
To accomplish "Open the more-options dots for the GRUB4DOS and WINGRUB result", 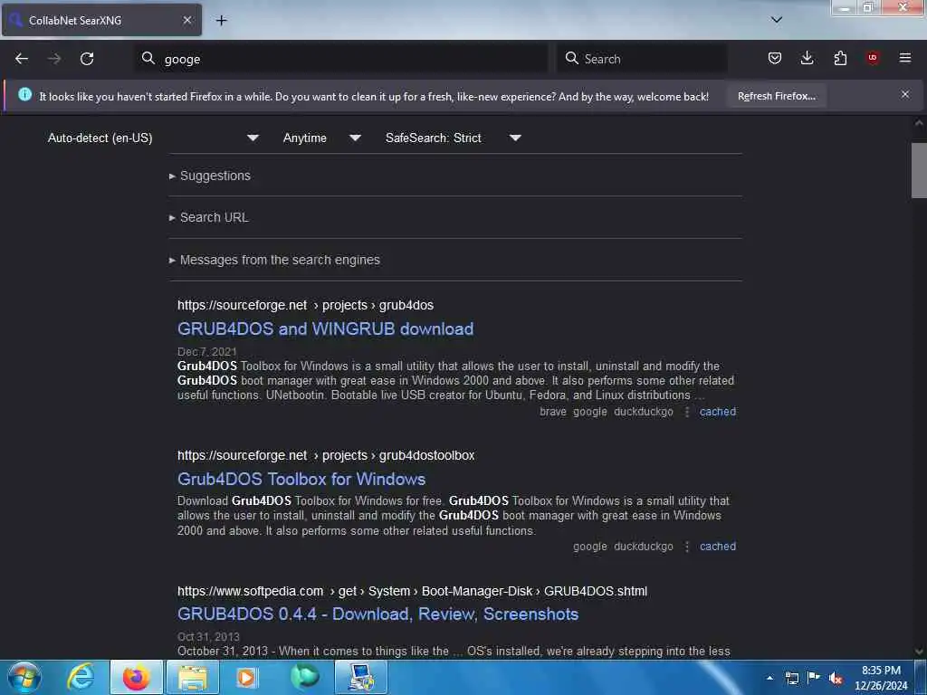I will 686,412.
